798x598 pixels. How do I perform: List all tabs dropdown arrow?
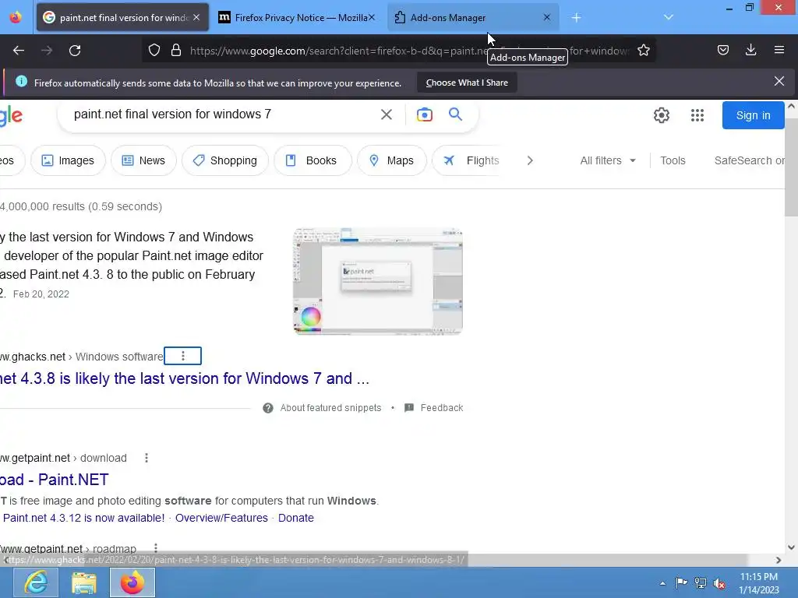669,17
